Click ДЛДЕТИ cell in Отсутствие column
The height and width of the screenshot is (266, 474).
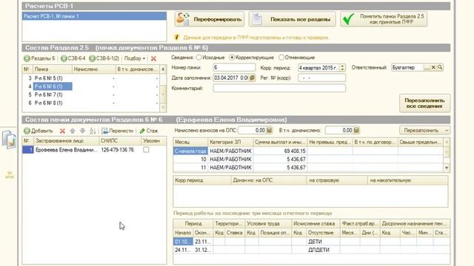[x=323, y=250]
